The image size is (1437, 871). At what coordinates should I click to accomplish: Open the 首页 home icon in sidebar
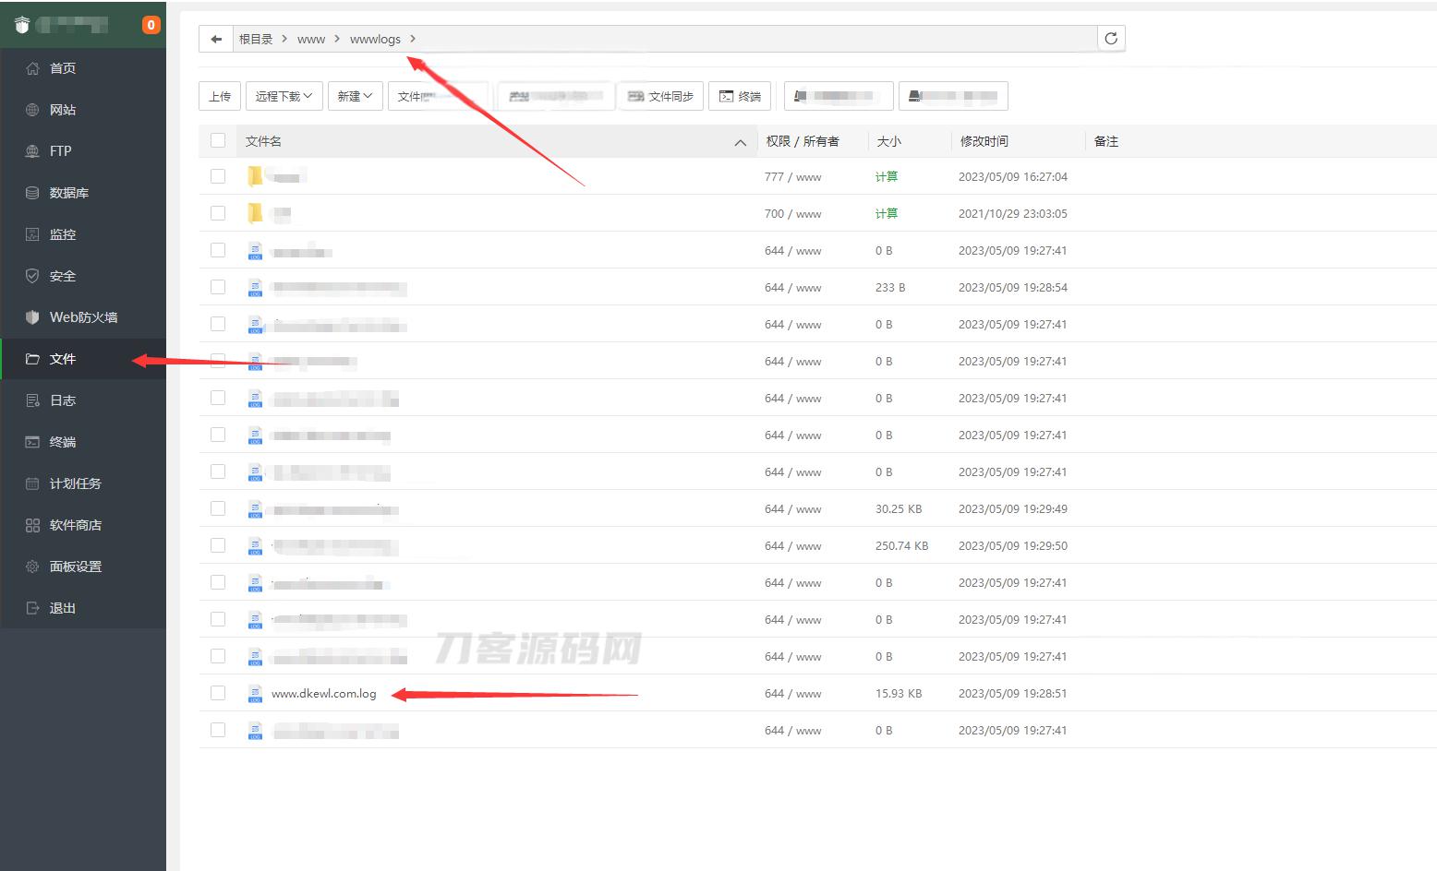point(32,68)
